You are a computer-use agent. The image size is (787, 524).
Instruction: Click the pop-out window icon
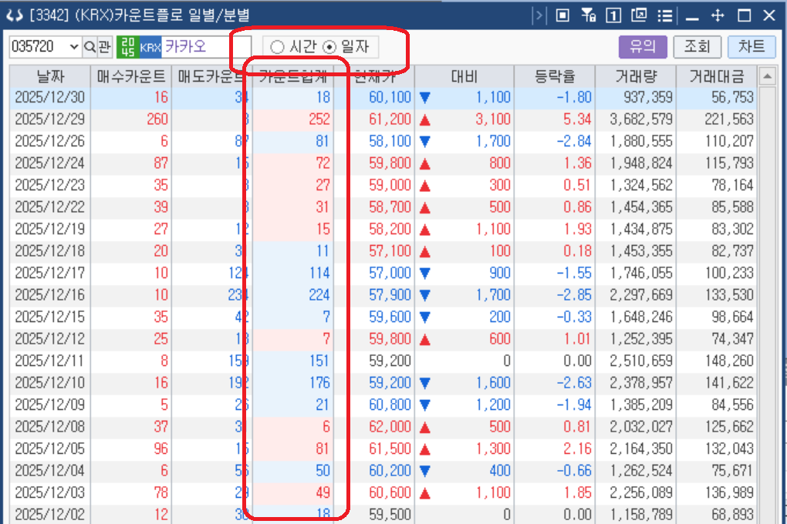639,15
